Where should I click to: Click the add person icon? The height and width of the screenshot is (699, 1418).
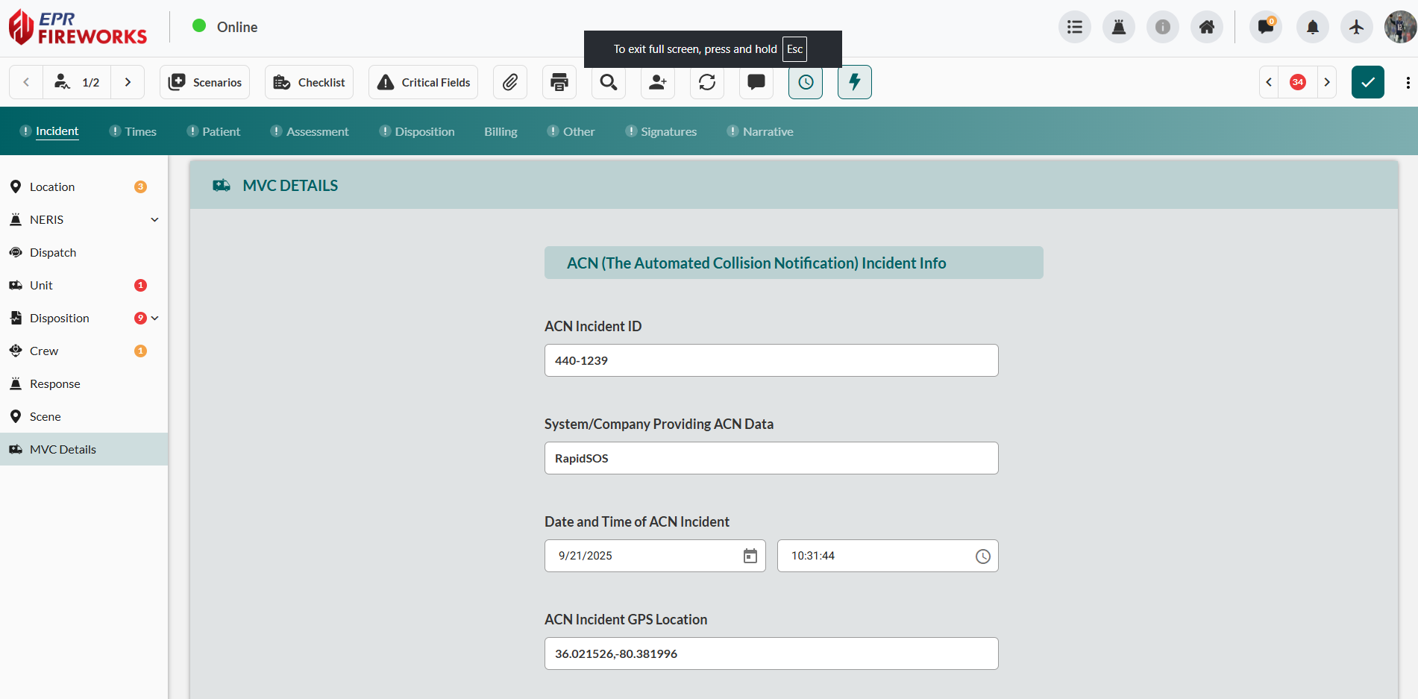[657, 82]
